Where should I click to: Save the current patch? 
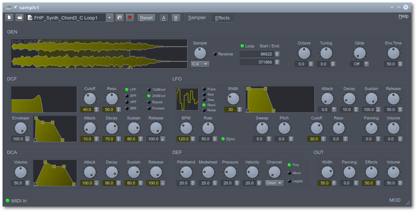[120, 17]
